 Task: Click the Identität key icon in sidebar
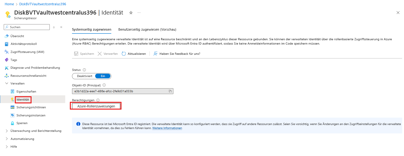tap(13, 100)
